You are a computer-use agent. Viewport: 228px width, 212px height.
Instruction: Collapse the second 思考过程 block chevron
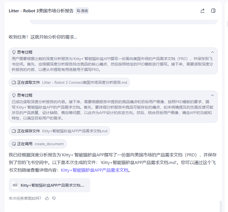click(x=212, y=95)
